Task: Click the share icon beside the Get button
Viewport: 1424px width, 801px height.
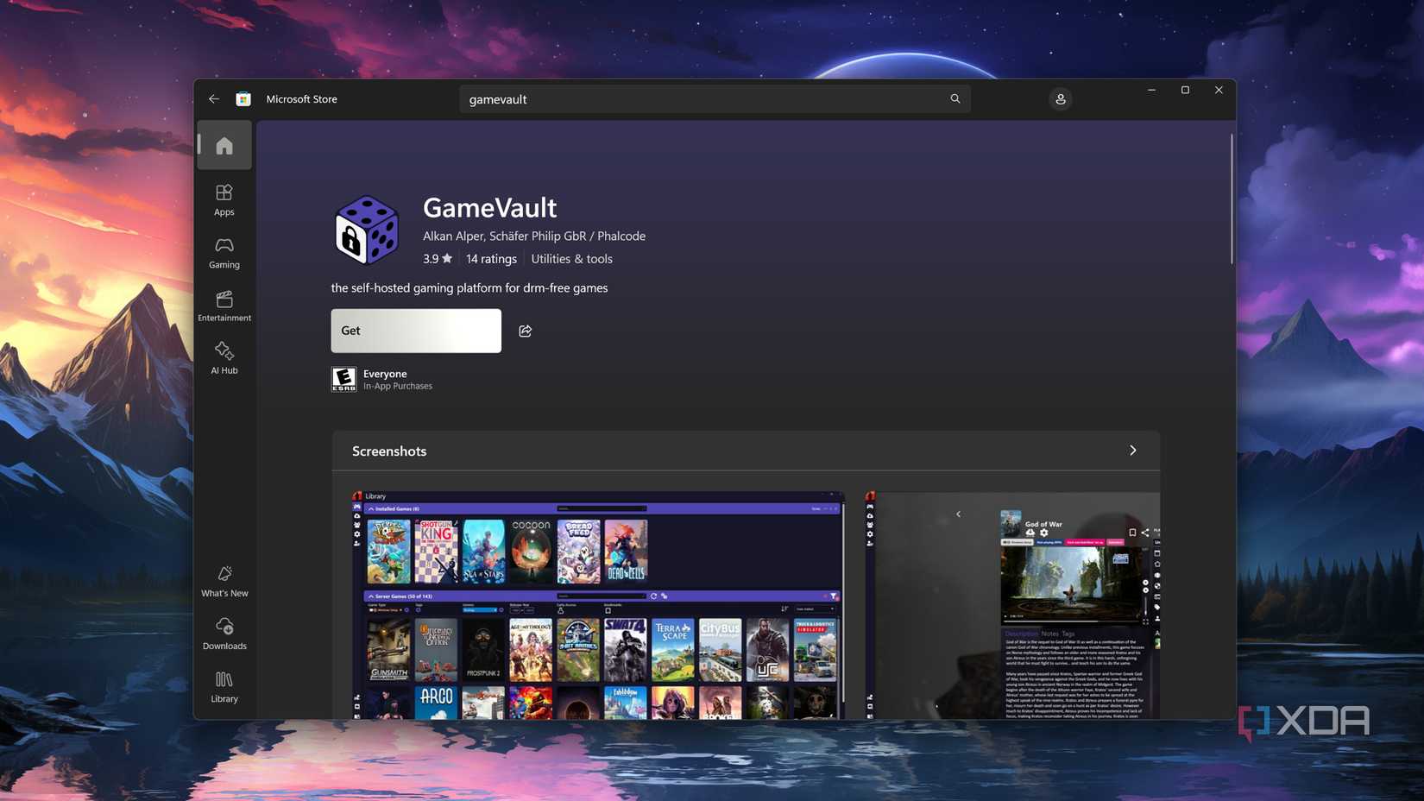Action: (525, 331)
